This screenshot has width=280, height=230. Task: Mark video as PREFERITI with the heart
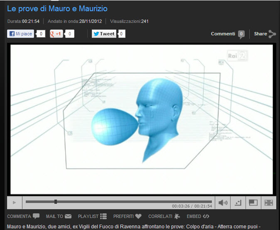click(x=127, y=216)
